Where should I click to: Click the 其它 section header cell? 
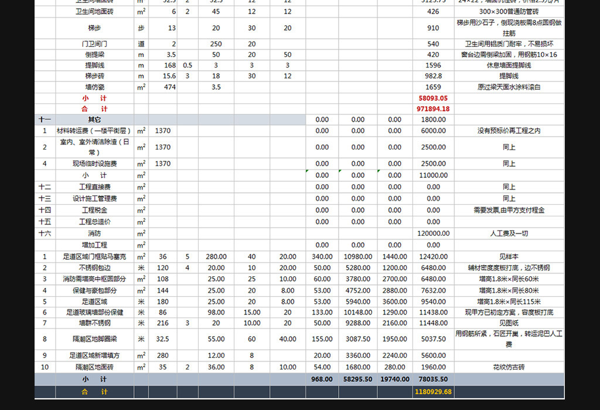pos(94,120)
